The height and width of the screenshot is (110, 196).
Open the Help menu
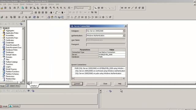tap(57, 4)
